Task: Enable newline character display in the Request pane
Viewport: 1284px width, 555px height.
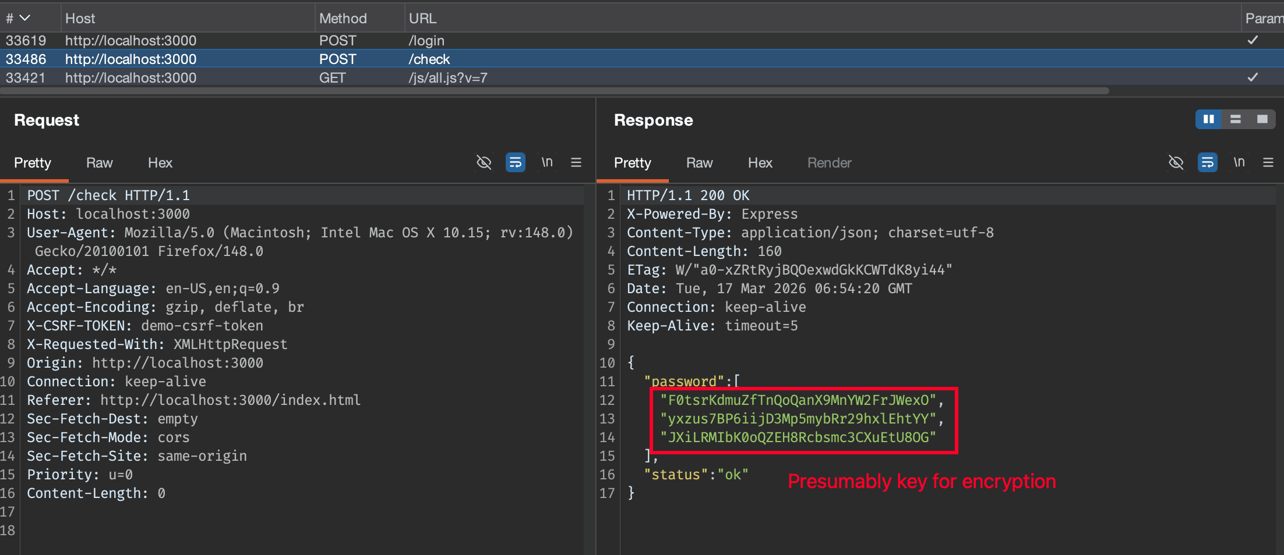Action: coord(546,162)
